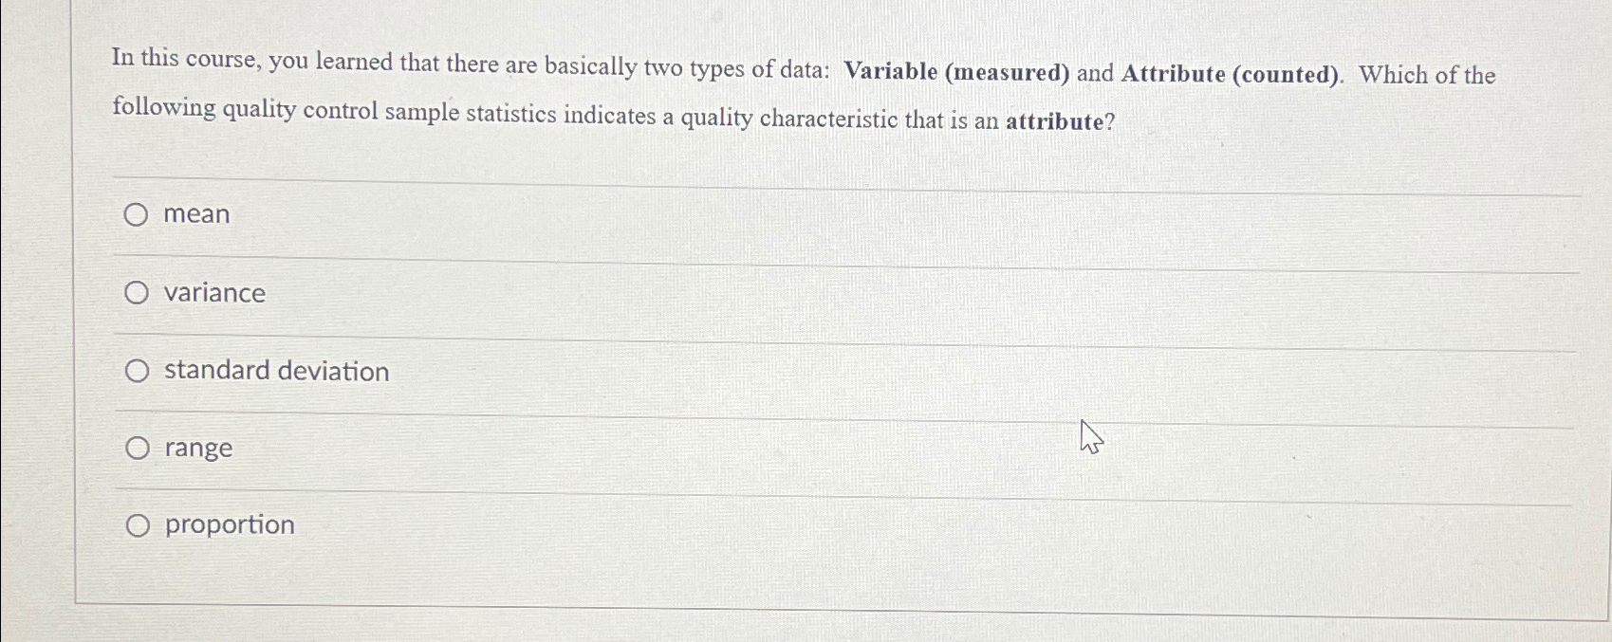The width and height of the screenshot is (1612, 642).
Task: Click the row containing mean option
Action: pos(664,214)
